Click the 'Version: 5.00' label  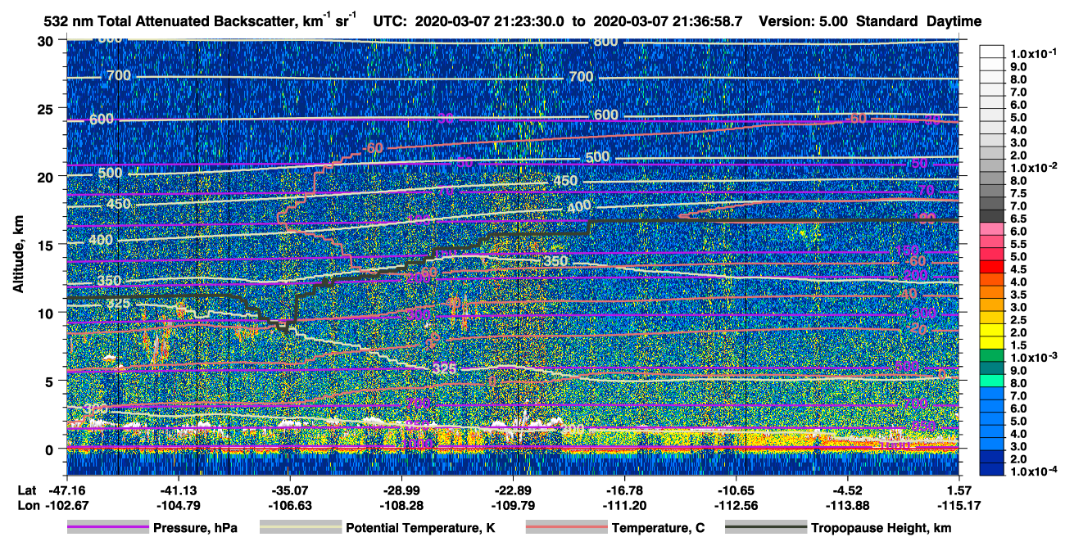click(x=804, y=21)
